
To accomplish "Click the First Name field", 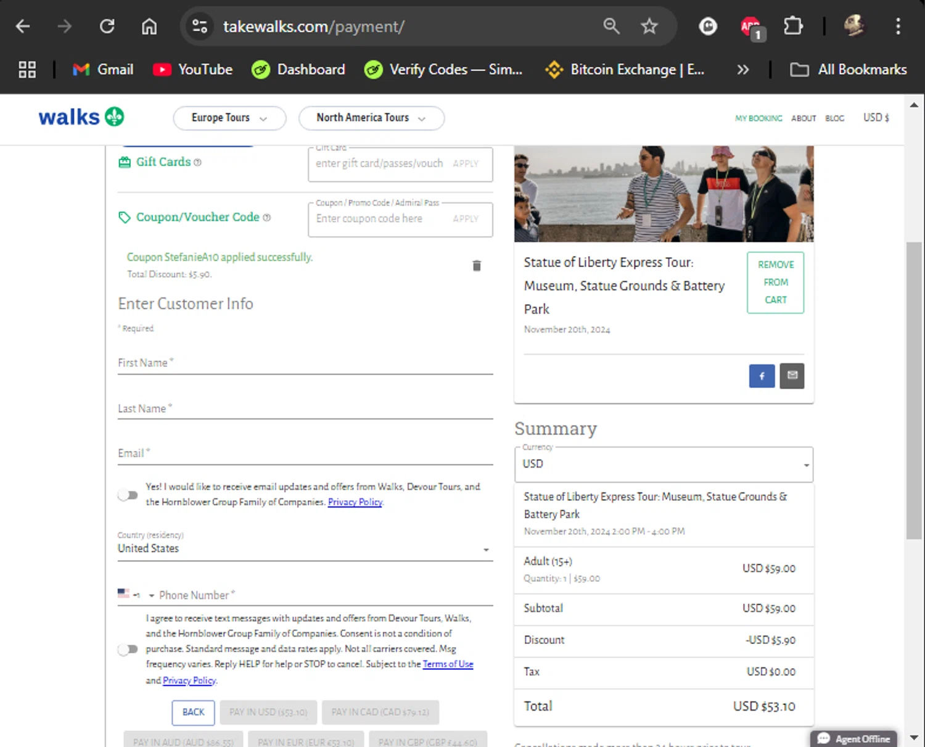I will tap(305, 363).
